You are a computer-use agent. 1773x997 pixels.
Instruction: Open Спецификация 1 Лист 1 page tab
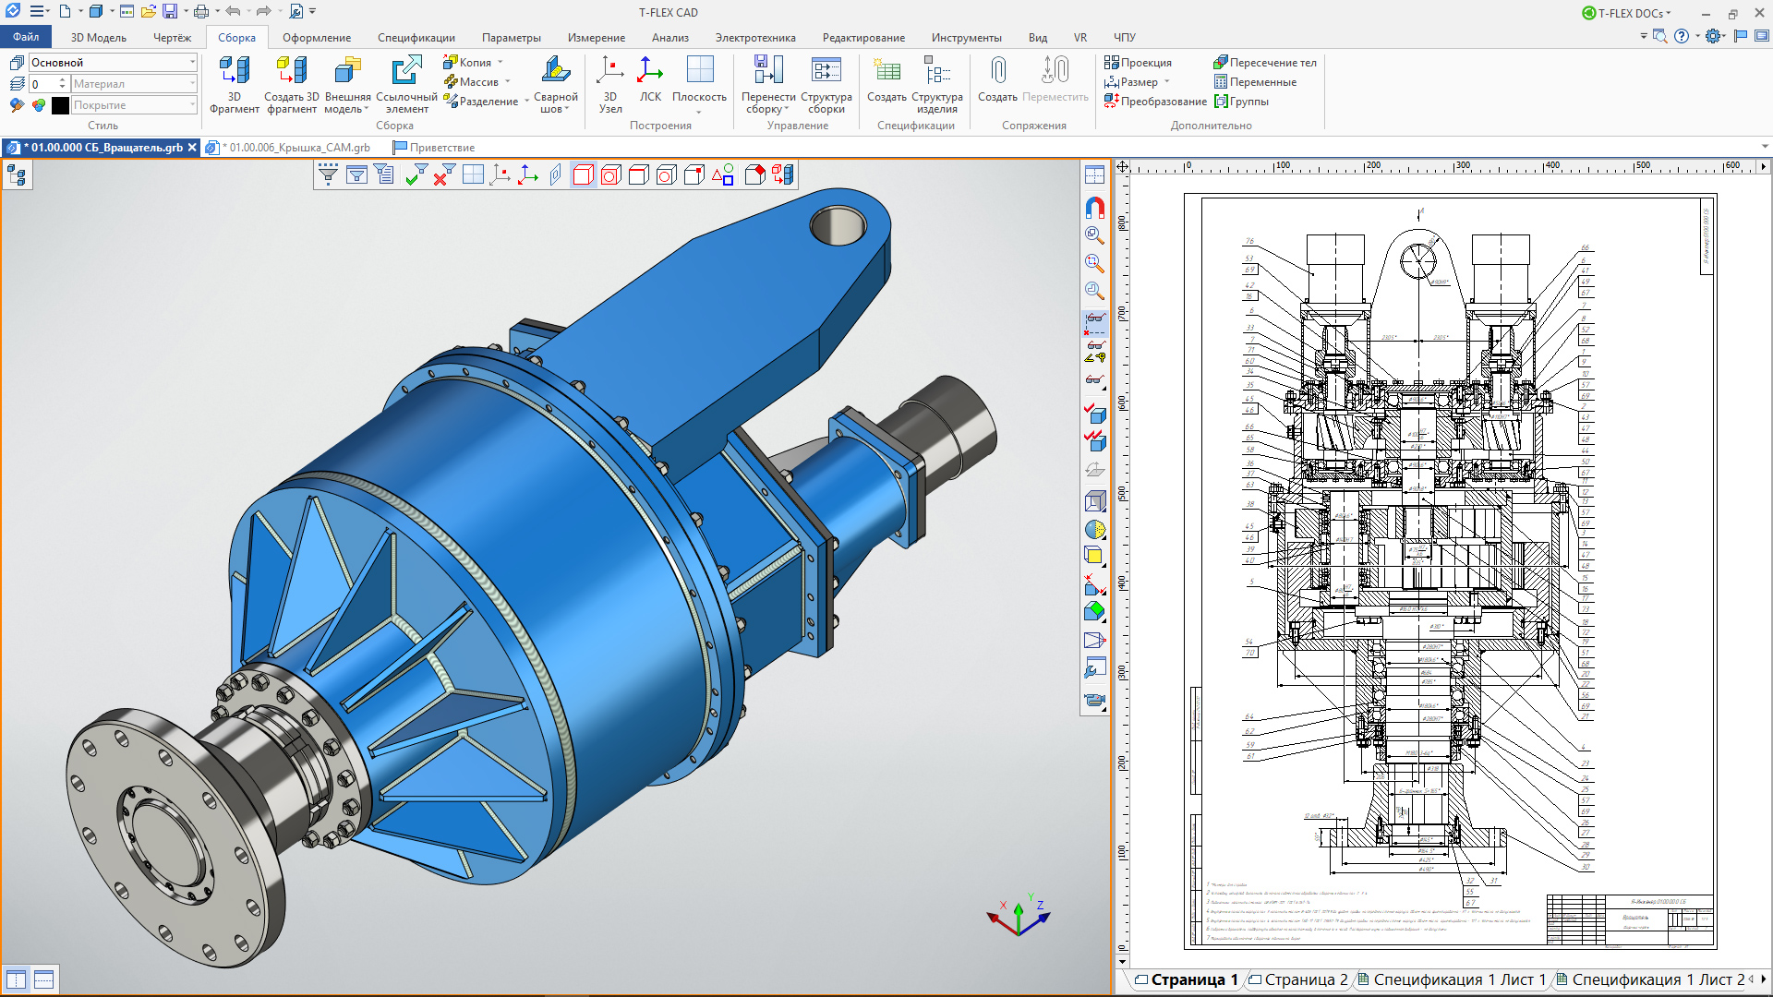[1451, 979]
